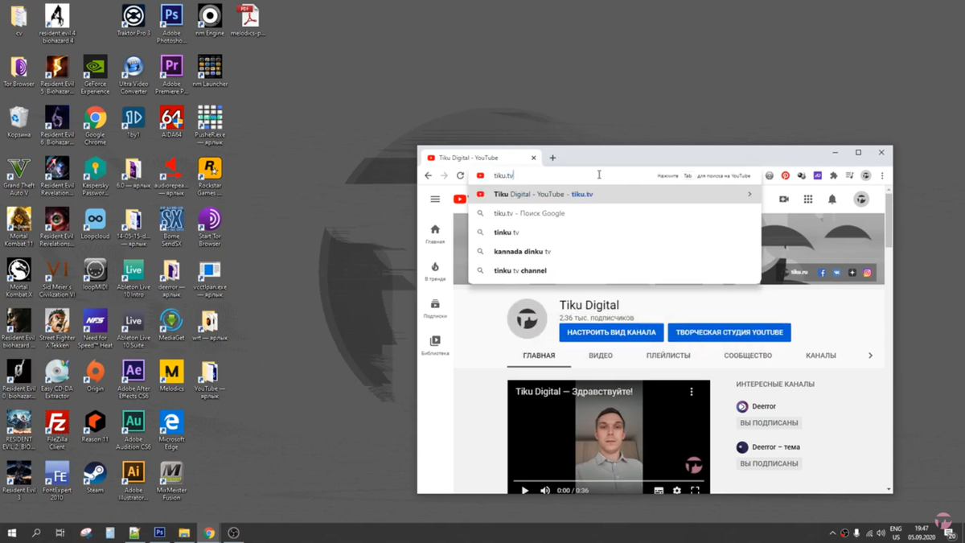The height and width of the screenshot is (543, 965).
Task: Open Task View on the taskbar
Action: tap(60, 533)
